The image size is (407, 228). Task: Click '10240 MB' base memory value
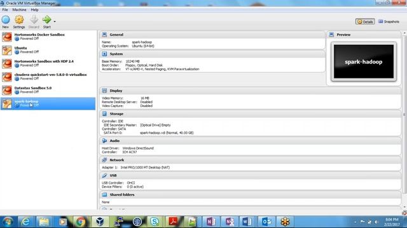tap(132, 61)
